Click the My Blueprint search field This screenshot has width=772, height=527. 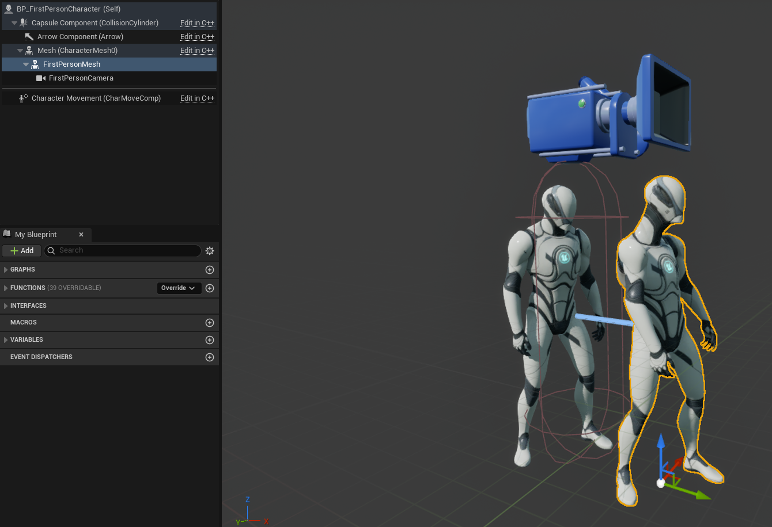click(128, 251)
